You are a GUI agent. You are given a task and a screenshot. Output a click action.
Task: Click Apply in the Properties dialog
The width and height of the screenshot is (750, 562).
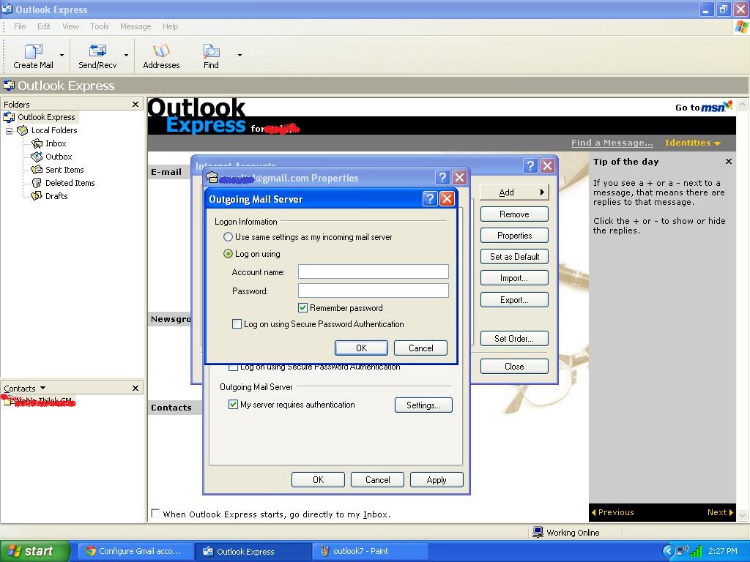pos(437,480)
